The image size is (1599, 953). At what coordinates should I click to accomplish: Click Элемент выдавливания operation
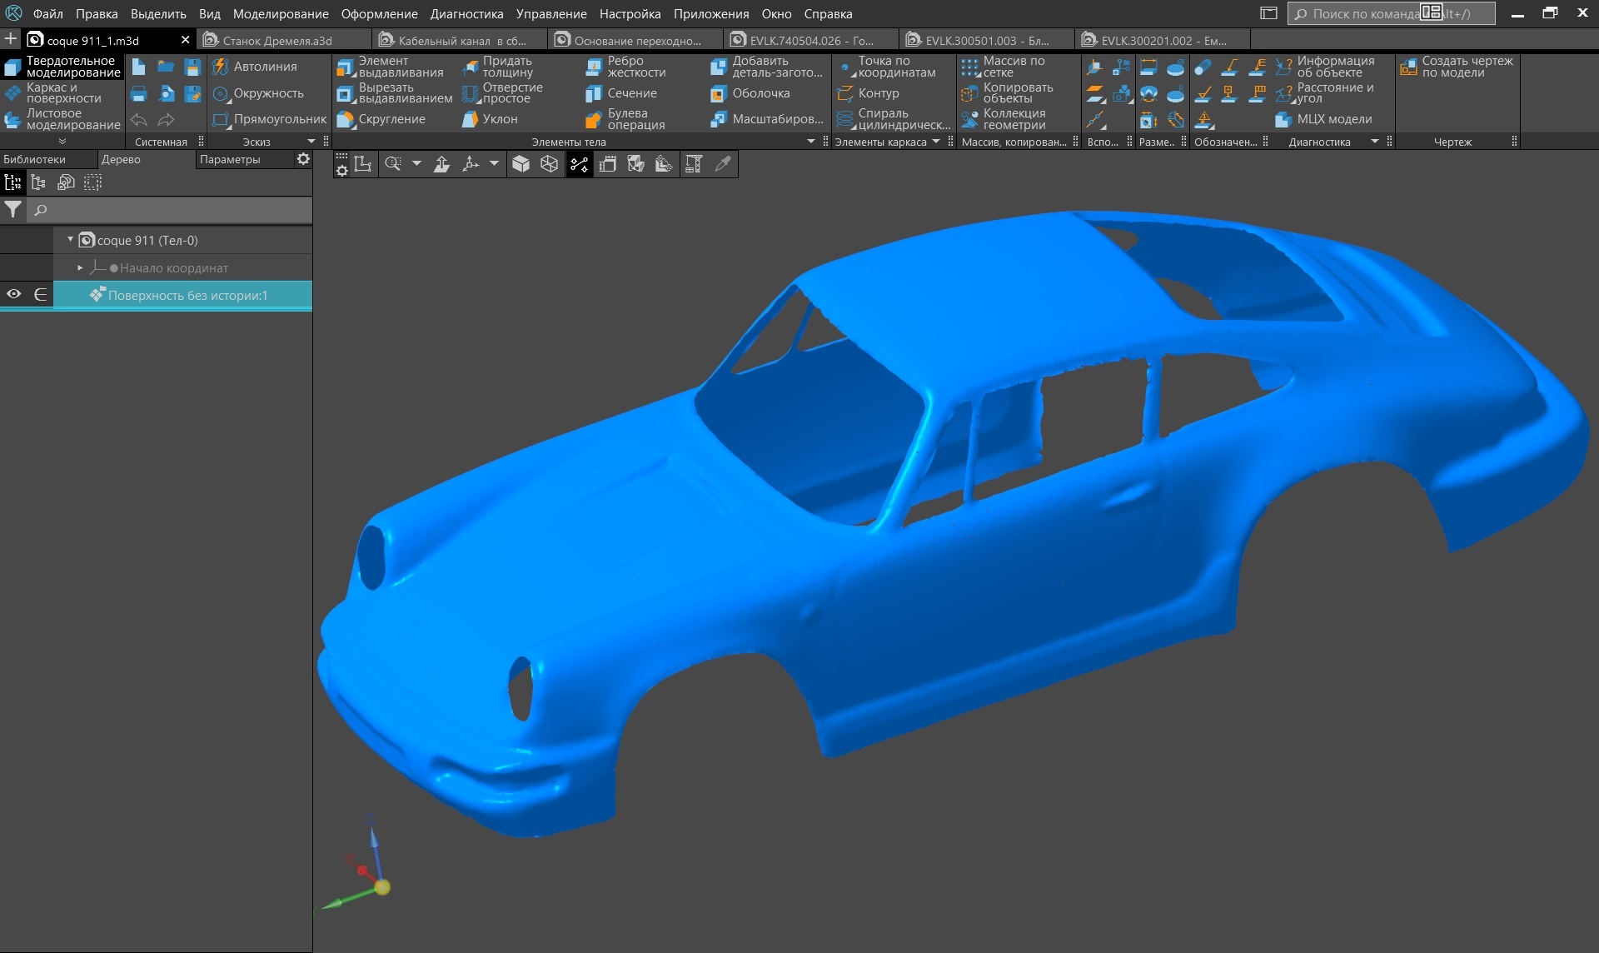(x=391, y=67)
